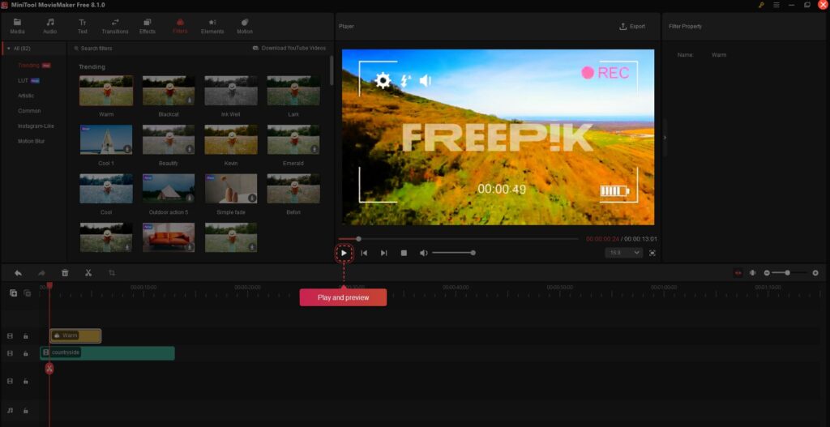
Task: Open the 16:9 aspect ratio dropdown
Action: tap(623, 253)
